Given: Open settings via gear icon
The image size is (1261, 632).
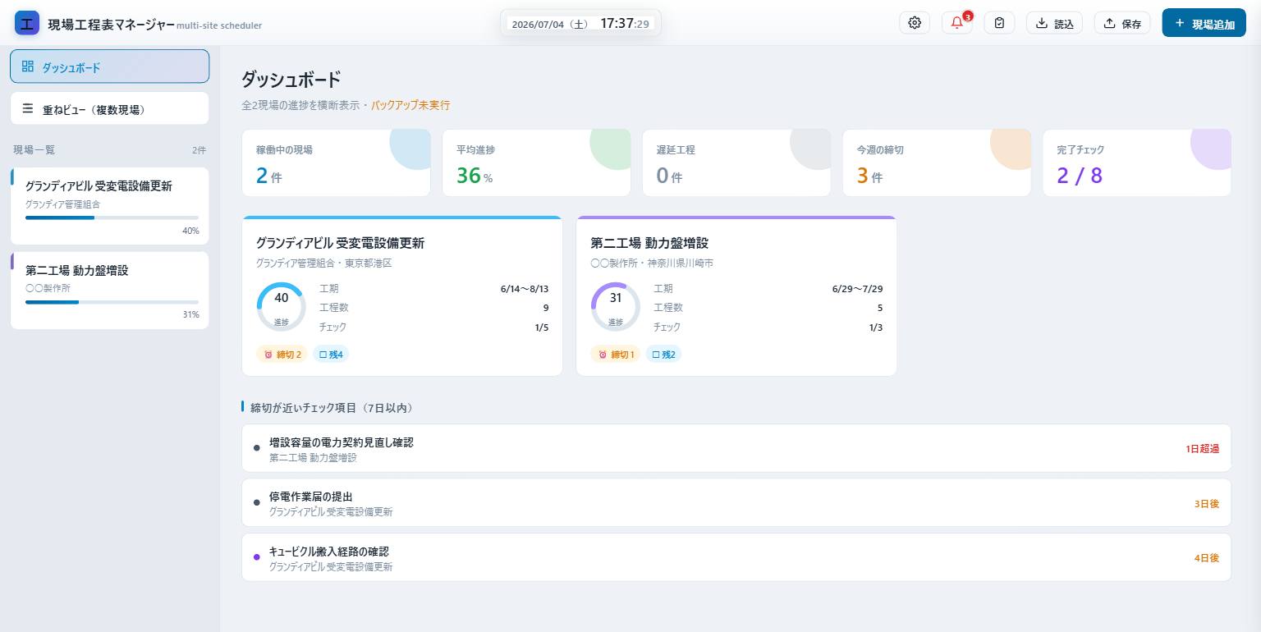Looking at the screenshot, I should point(915,23).
